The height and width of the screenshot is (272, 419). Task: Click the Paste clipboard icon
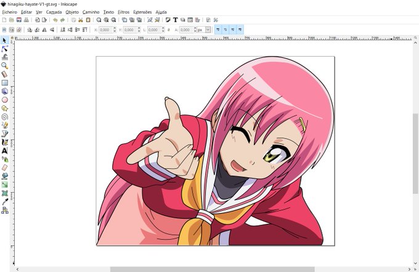click(x=88, y=20)
